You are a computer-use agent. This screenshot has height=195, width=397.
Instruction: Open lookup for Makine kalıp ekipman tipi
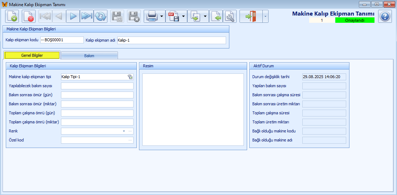tap(130, 77)
